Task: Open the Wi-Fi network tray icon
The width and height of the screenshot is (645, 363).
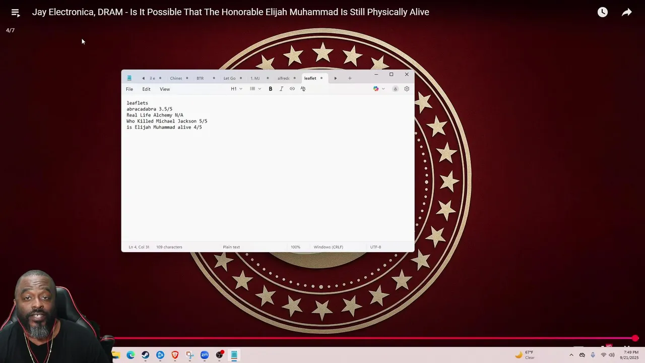Action: tap(603, 355)
